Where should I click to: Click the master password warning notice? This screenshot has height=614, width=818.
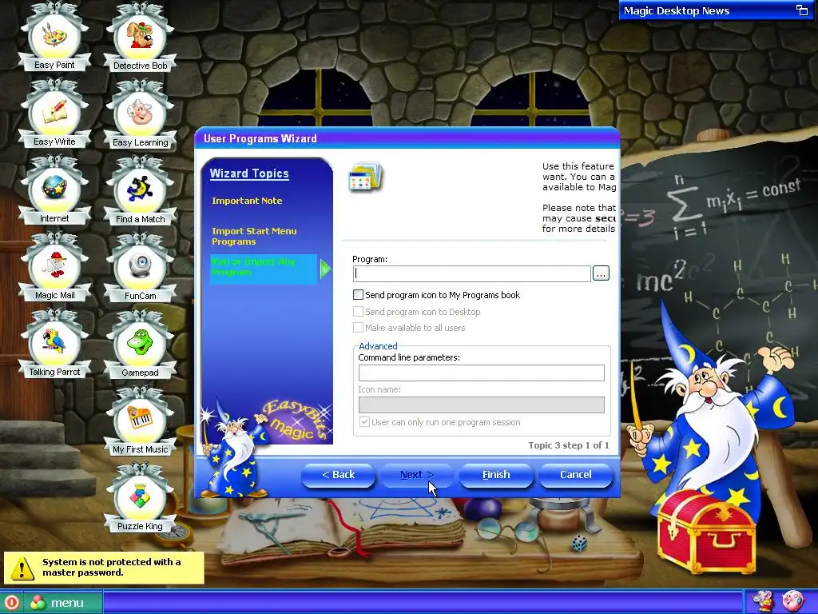tap(104, 568)
